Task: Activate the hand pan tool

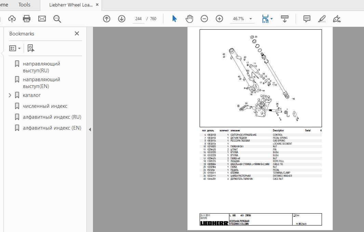Action: point(189,19)
